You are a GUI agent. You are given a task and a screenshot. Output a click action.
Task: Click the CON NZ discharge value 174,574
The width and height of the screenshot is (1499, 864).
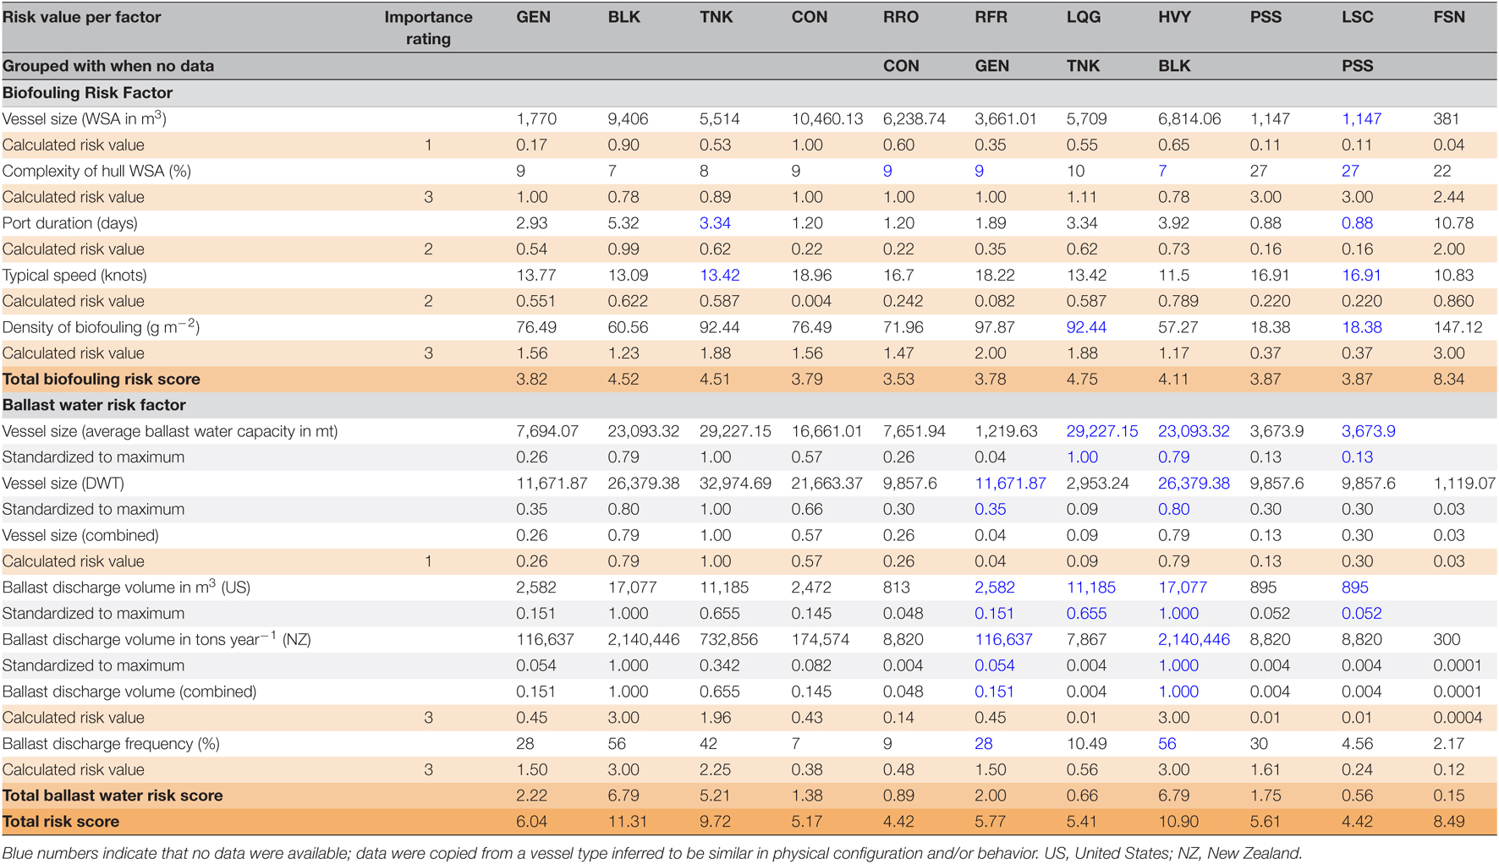820,639
